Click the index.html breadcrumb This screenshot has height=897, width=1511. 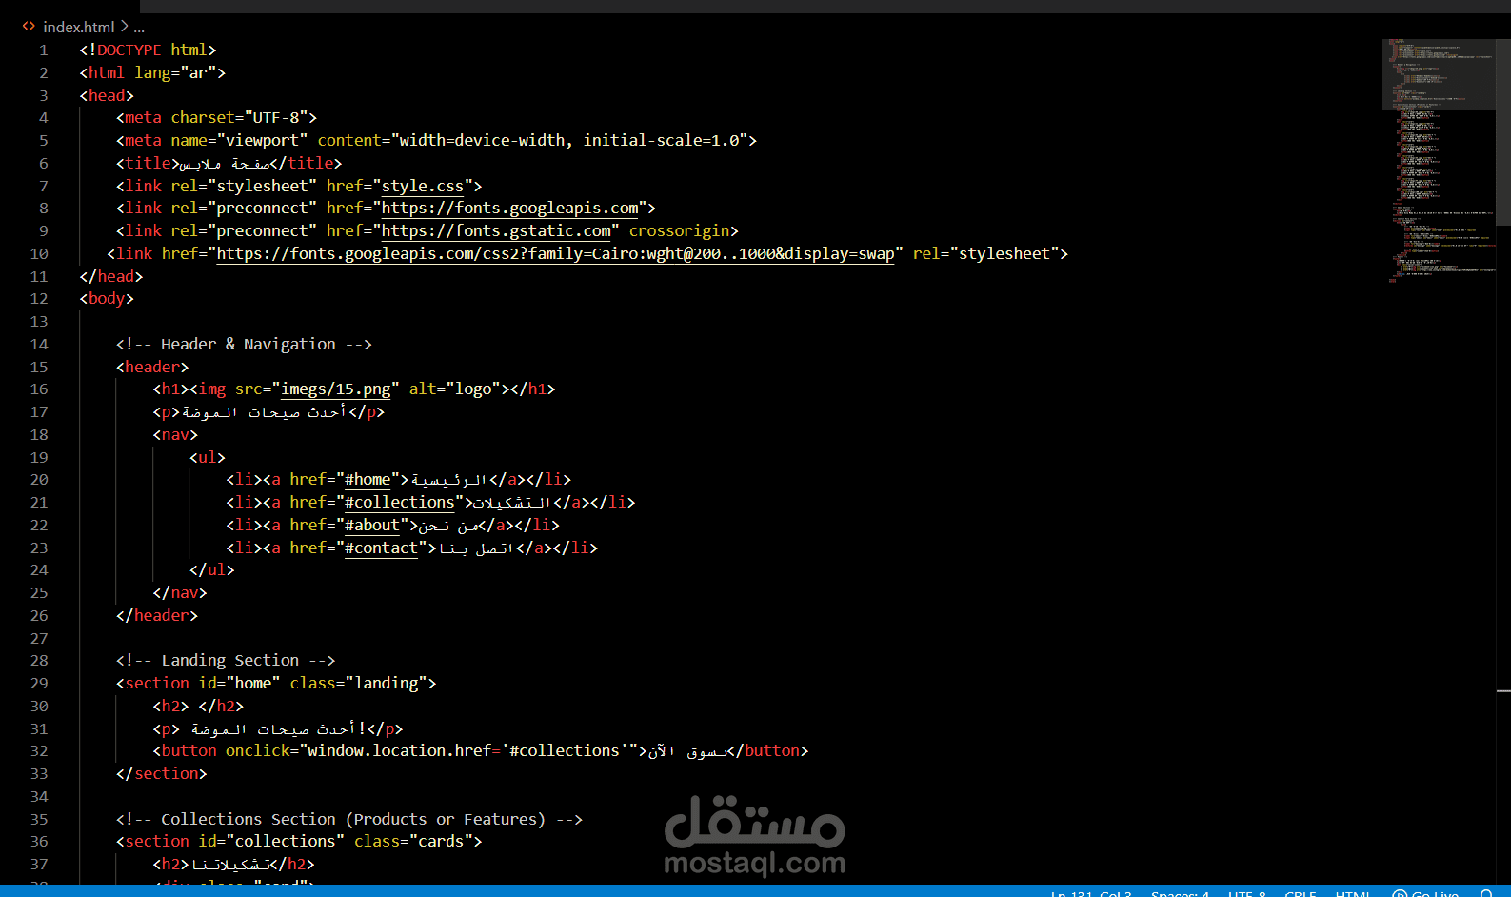click(x=78, y=27)
